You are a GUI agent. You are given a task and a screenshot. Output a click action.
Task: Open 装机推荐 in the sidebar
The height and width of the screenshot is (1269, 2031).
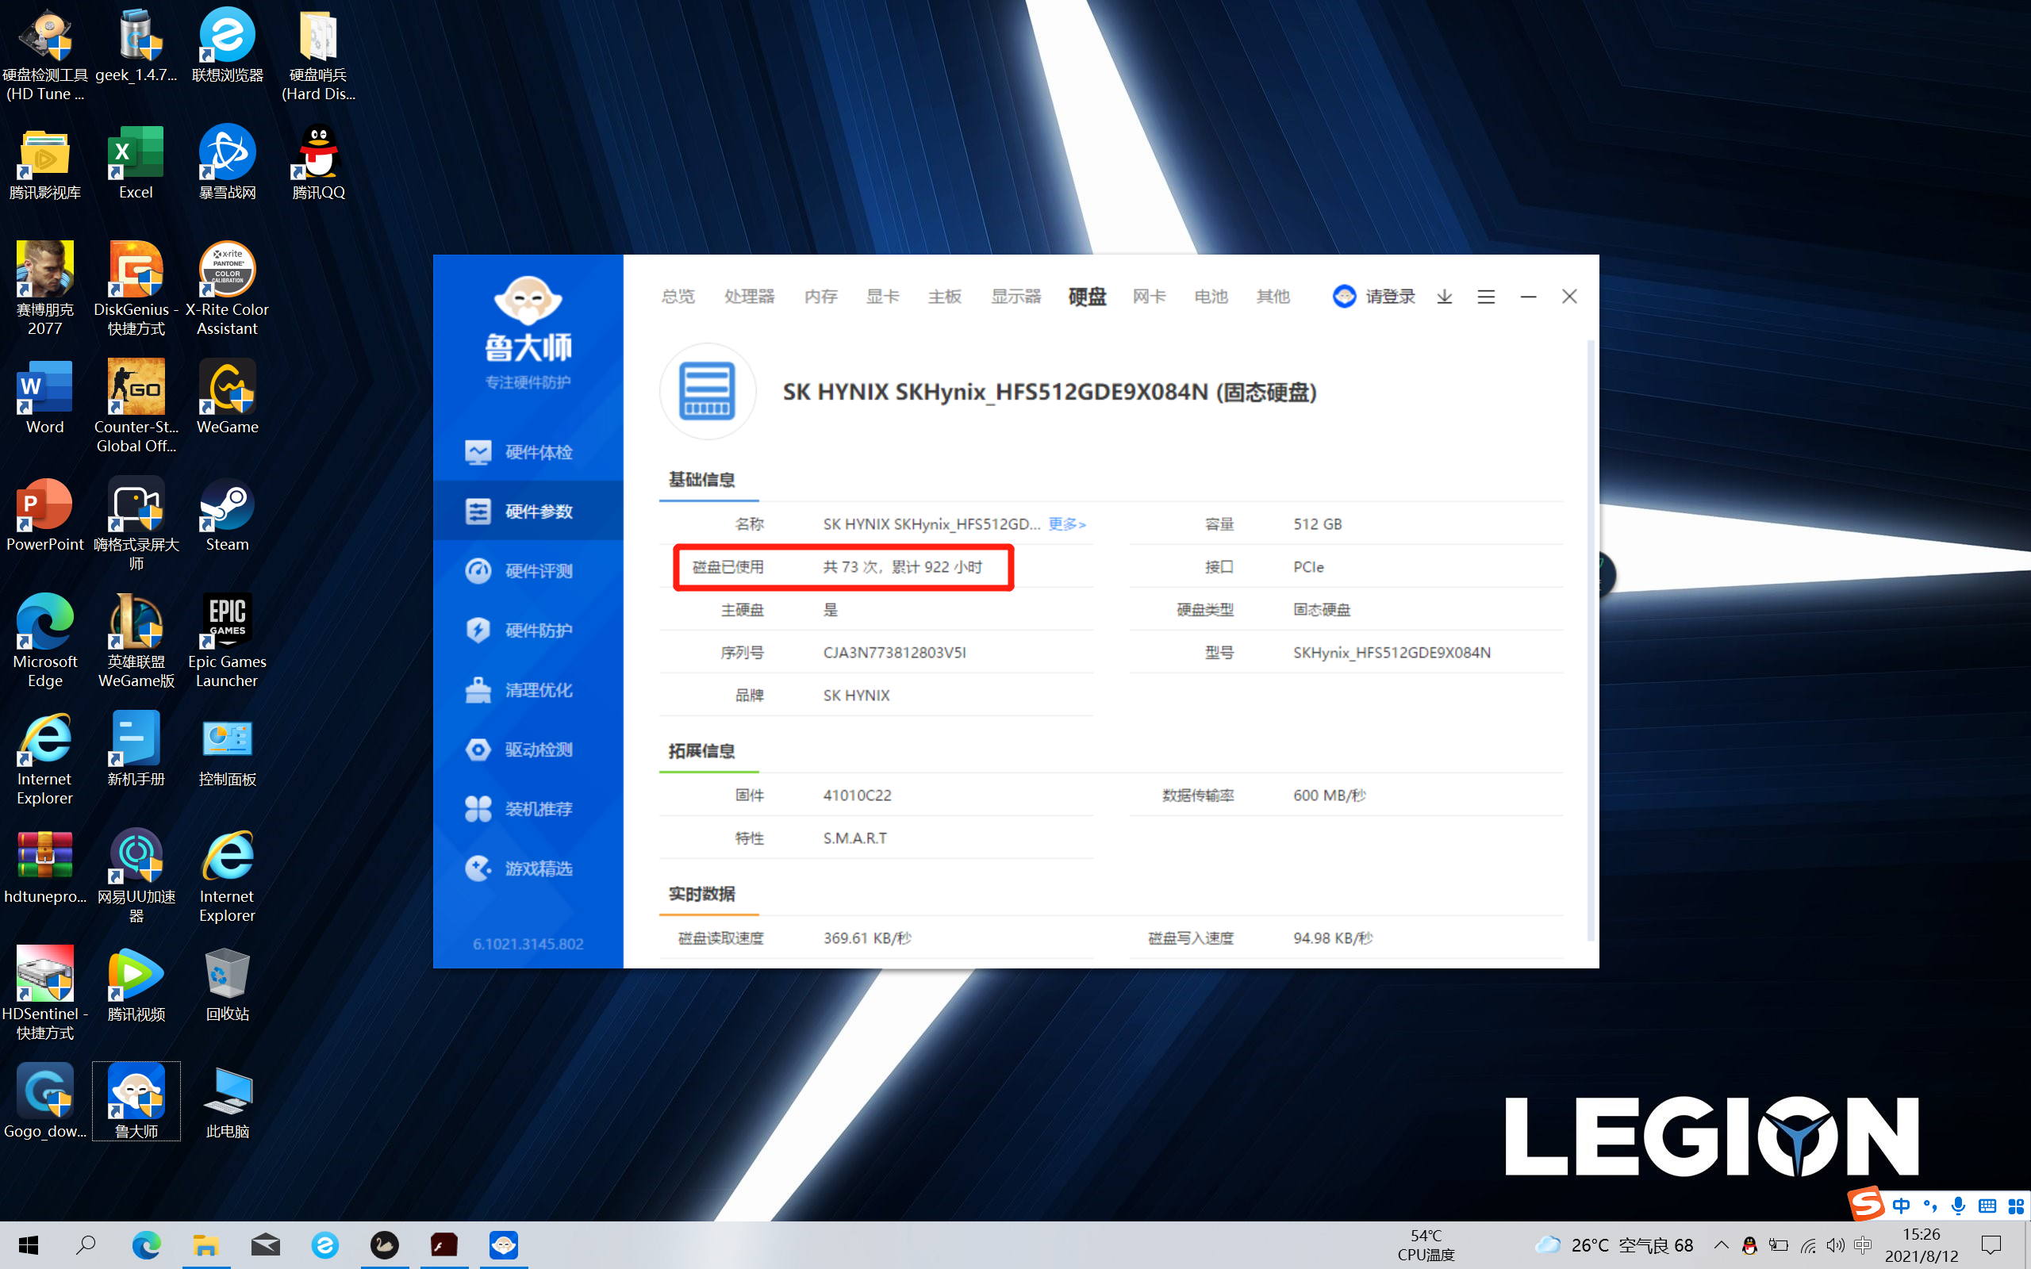tap(528, 808)
